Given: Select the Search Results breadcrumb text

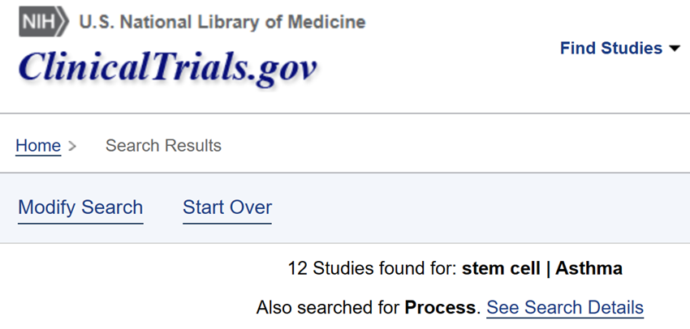Looking at the screenshot, I should tap(163, 145).
